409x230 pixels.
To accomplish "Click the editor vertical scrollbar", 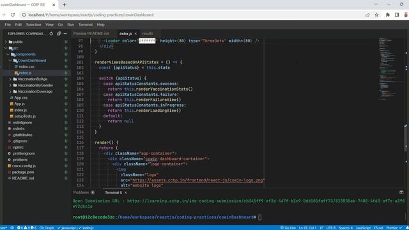I will tap(406, 138).
